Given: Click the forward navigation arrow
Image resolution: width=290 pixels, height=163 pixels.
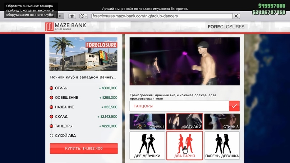Looking at the screenshot, I should point(60,16).
